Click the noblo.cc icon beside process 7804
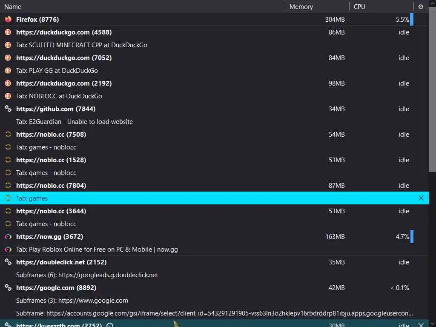 pos(8,186)
